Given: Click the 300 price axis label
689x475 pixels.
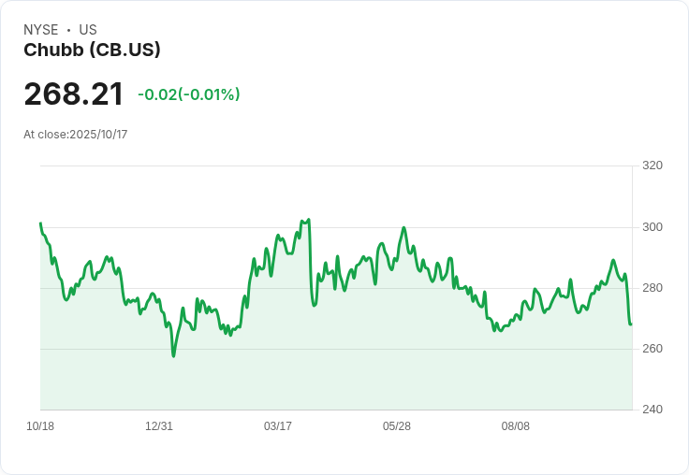Looking at the screenshot, I should tap(652, 227).
